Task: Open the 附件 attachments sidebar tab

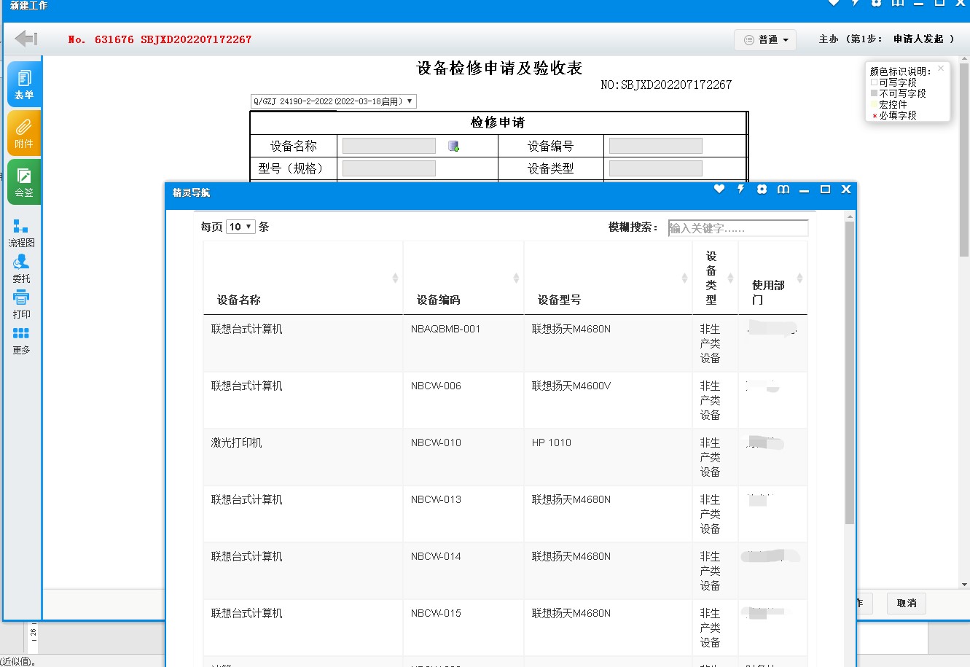Action: click(24, 133)
